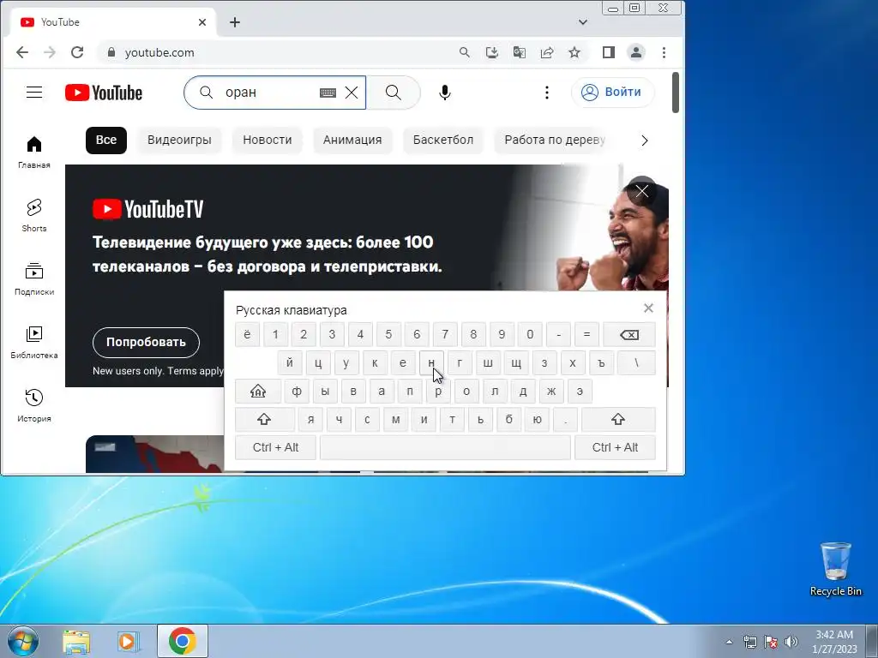
Task: Open the video thumbnail below the banner
Action: pyautogui.click(x=154, y=454)
